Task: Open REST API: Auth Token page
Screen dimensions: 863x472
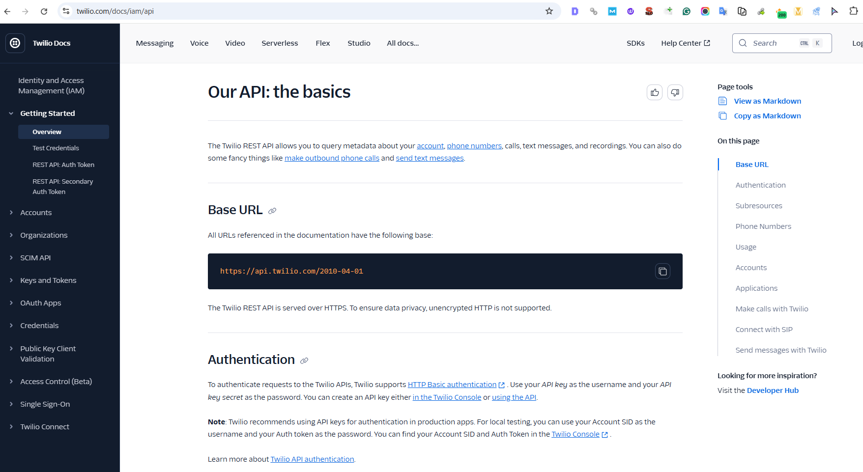Action: tap(63, 165)
